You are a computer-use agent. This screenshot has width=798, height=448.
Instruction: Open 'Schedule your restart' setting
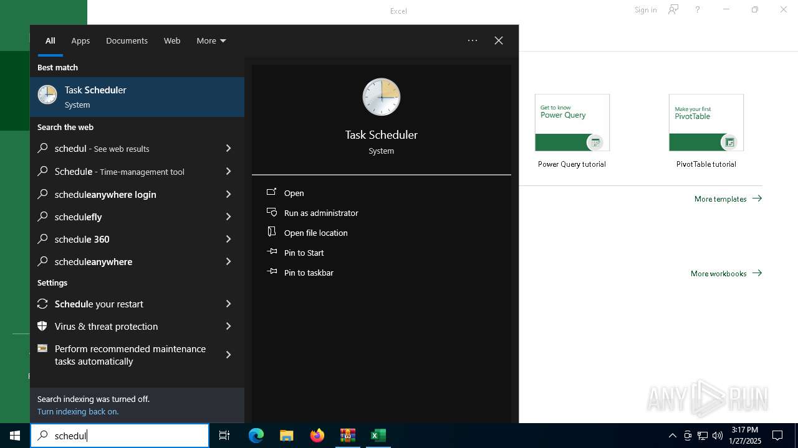point(125,304)
